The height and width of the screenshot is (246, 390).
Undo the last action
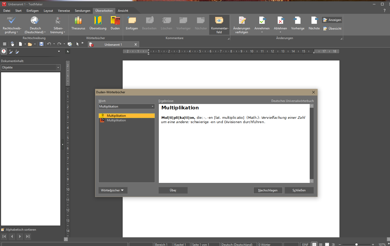(49, 44)
